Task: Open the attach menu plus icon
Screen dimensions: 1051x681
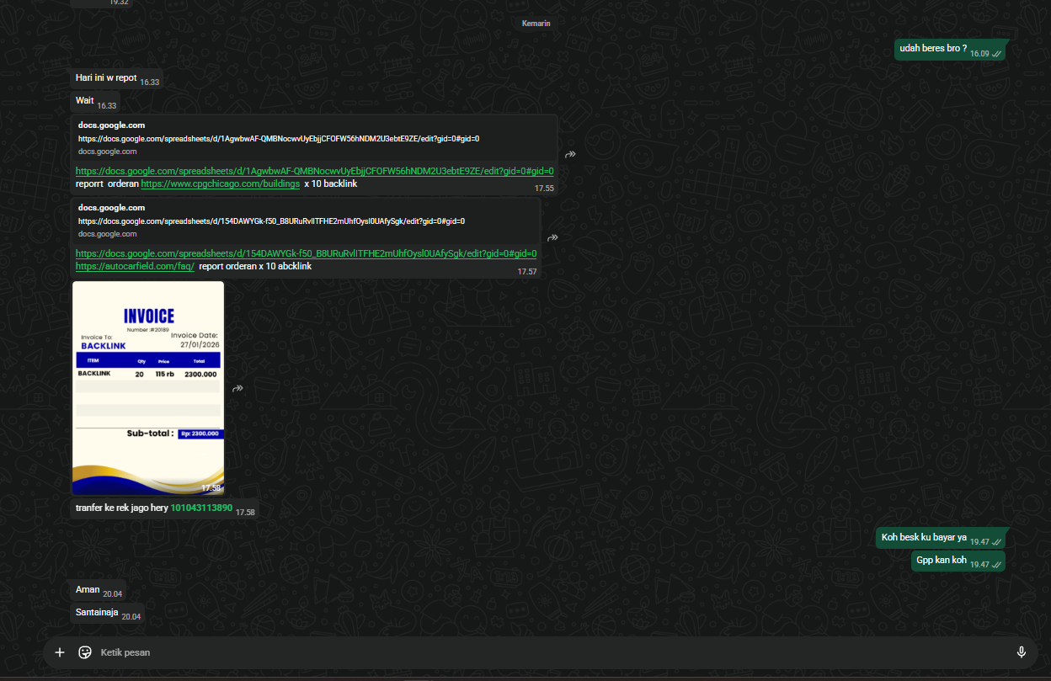Action: click(59, 652)
